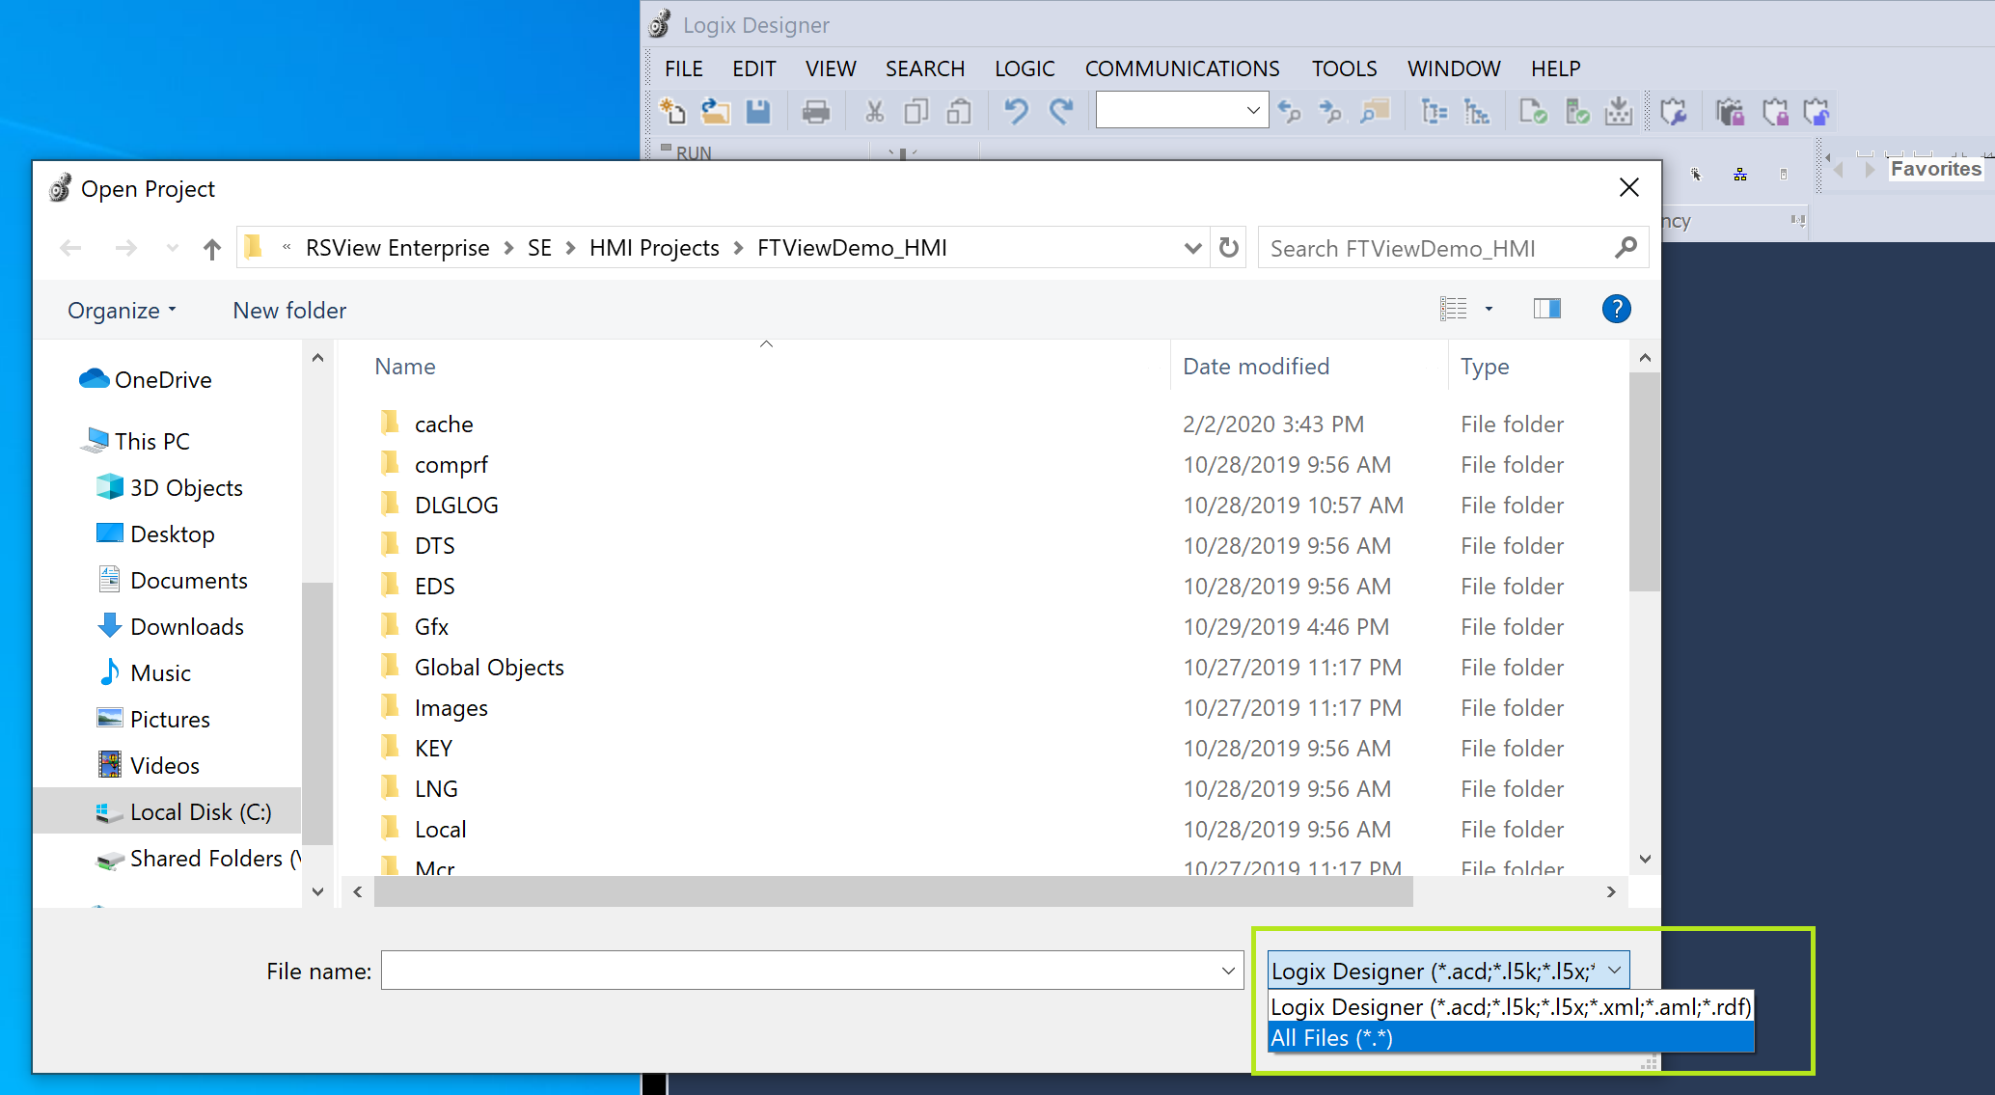
Task: Select Documents in navigation pane
Action: coord(188,581)
